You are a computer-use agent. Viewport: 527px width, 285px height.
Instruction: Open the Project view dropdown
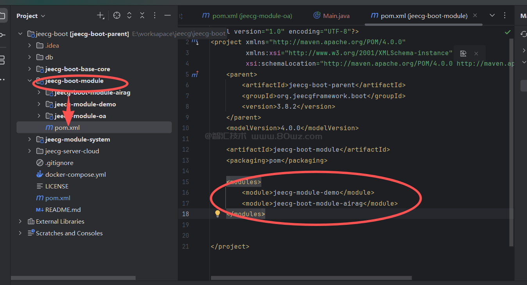coord(31,16)
